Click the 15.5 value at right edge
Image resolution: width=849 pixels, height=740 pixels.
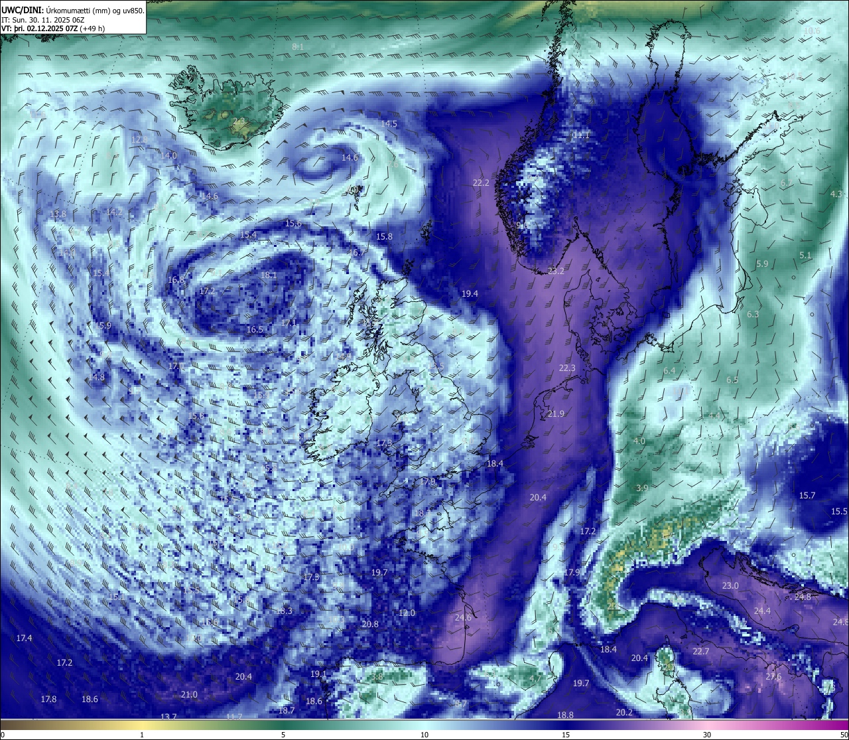(839, 511)
